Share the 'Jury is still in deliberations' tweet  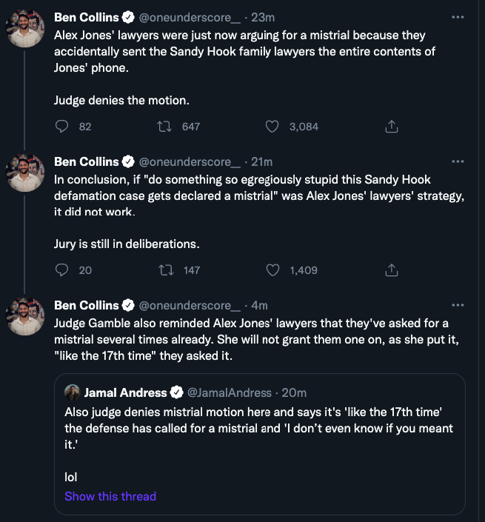[392, 270]
